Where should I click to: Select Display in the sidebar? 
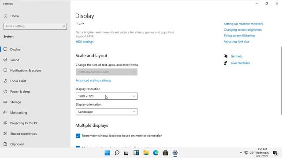pos(15,49)
